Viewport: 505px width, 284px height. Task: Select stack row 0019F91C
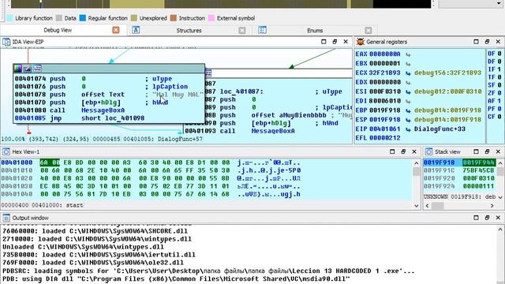459,170
